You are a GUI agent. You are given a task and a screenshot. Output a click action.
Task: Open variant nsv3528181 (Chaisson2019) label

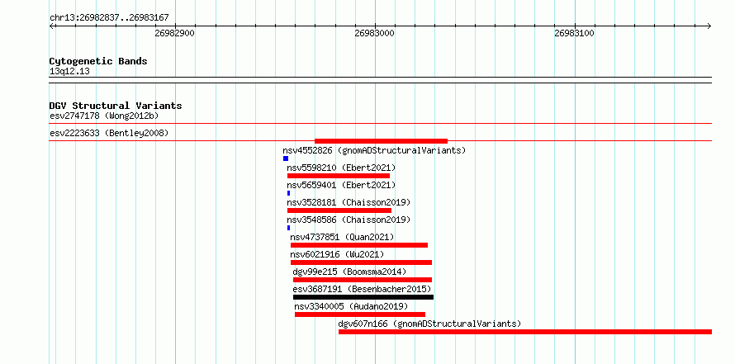(x=349, y=202)
